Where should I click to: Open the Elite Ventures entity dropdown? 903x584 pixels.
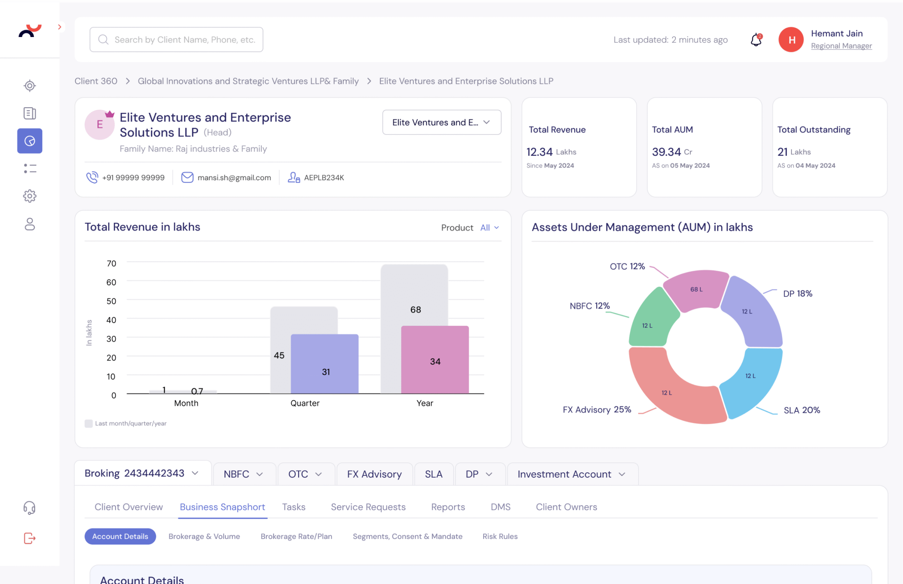[442, 122]
